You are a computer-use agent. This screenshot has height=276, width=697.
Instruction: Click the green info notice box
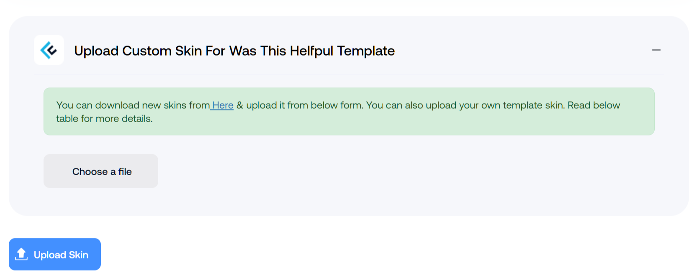(x=349, y=111)
